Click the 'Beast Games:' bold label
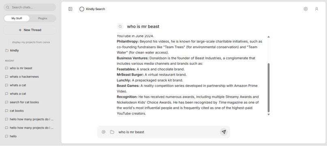Screen dimensions: 327x146 [128, 86]
